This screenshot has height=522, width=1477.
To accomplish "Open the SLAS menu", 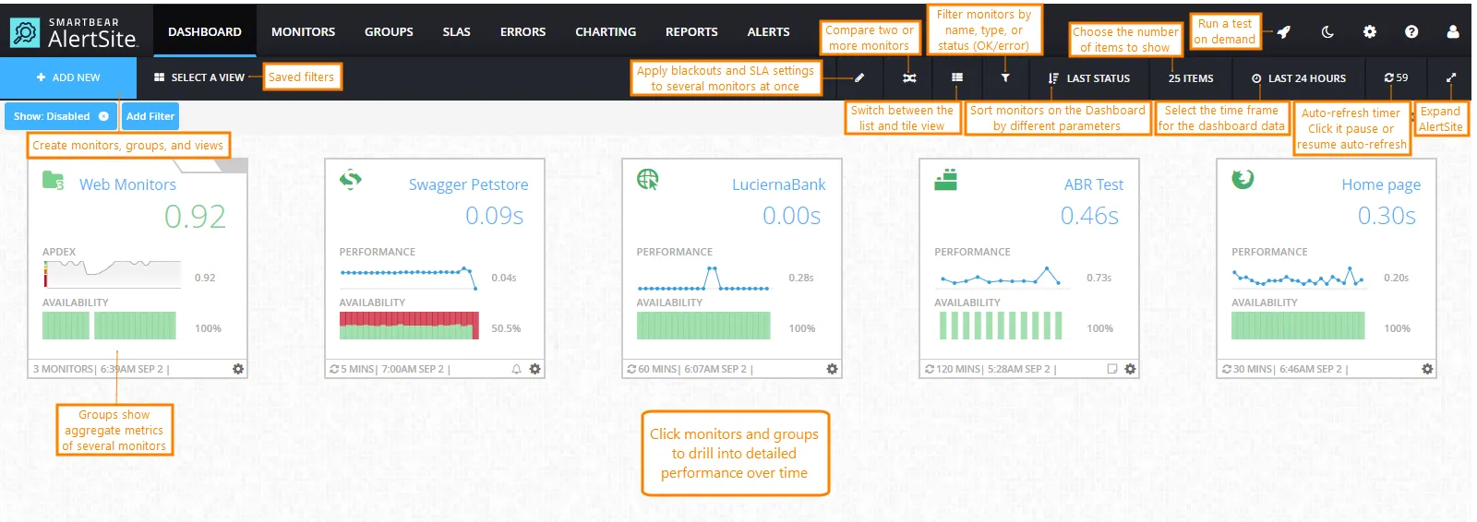I will [456, 31].
